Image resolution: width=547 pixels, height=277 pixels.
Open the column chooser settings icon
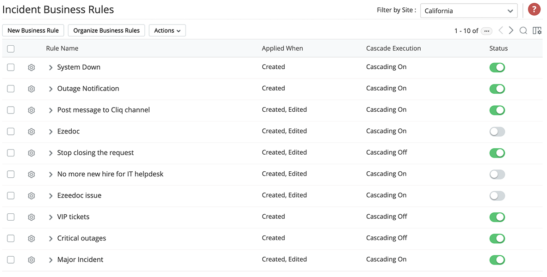[x=537, y=30]
